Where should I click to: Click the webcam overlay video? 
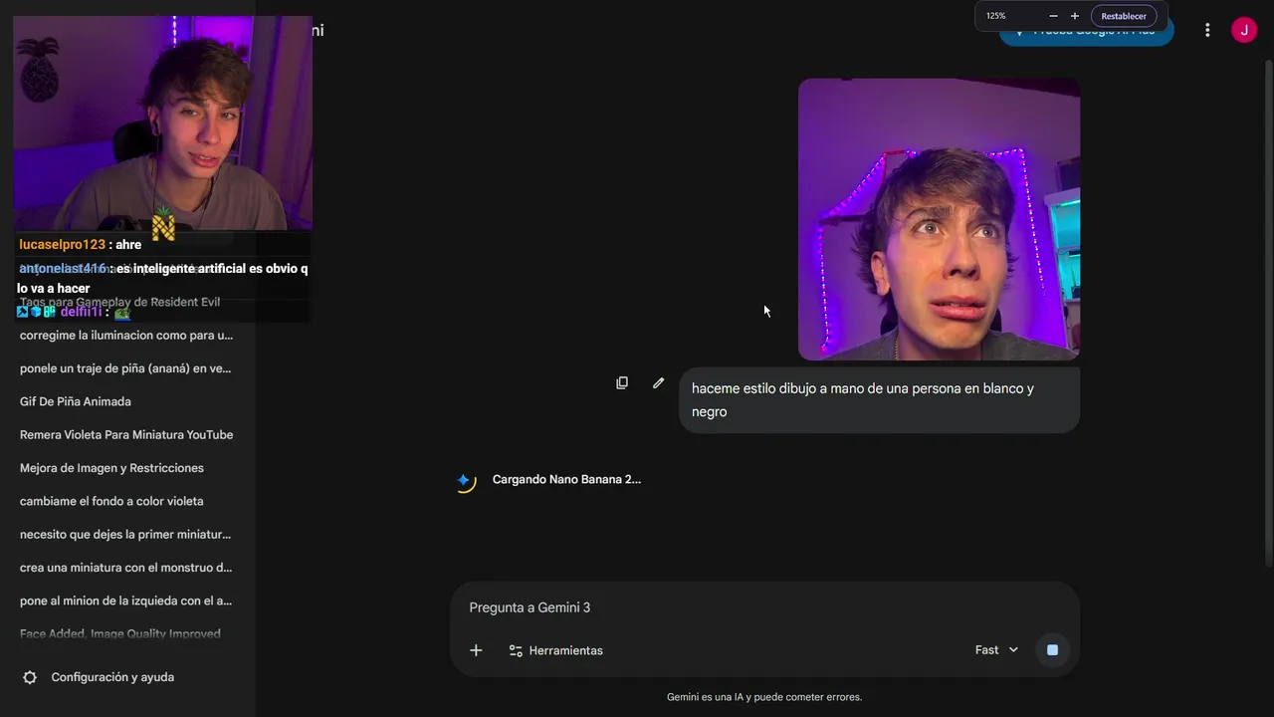(x=162, y=122)
